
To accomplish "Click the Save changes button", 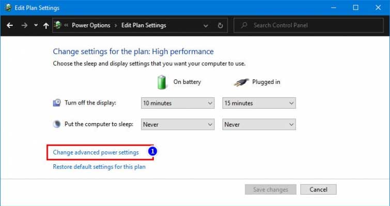I will [x=271, y=190].
